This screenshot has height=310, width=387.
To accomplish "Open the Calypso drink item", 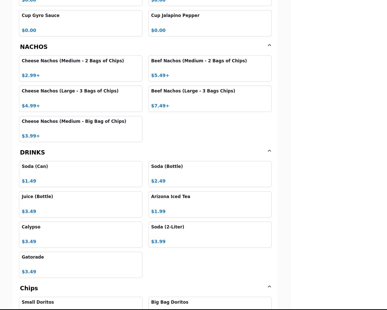I will coord(81,235).
